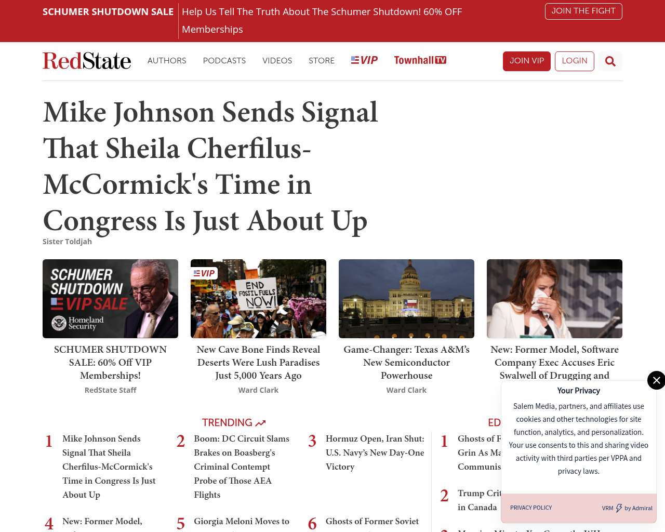Open the VIP flag logo in navigation
The image size is (665, 532).
(364, 60)
